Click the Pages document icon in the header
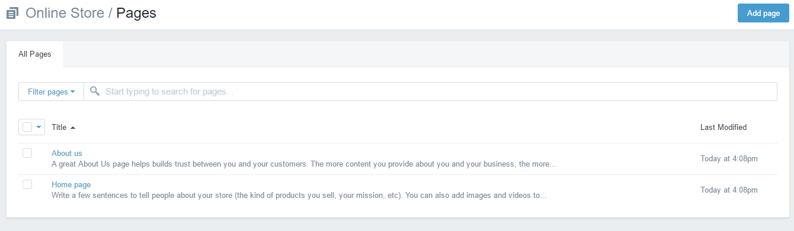Image resolution: width=794 pixels, height=231 pixels. click(x=12, y=13)
